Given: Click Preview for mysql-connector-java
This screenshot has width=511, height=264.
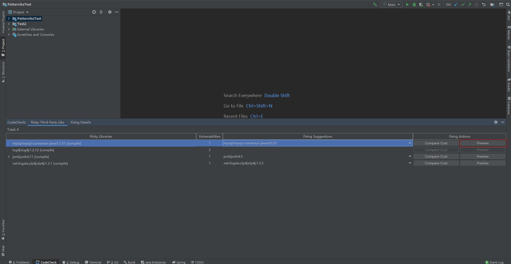Looking at the screenshot, I should point(483,143).
